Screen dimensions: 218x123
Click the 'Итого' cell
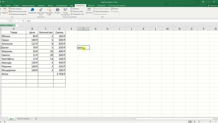(x=14, y=74)
